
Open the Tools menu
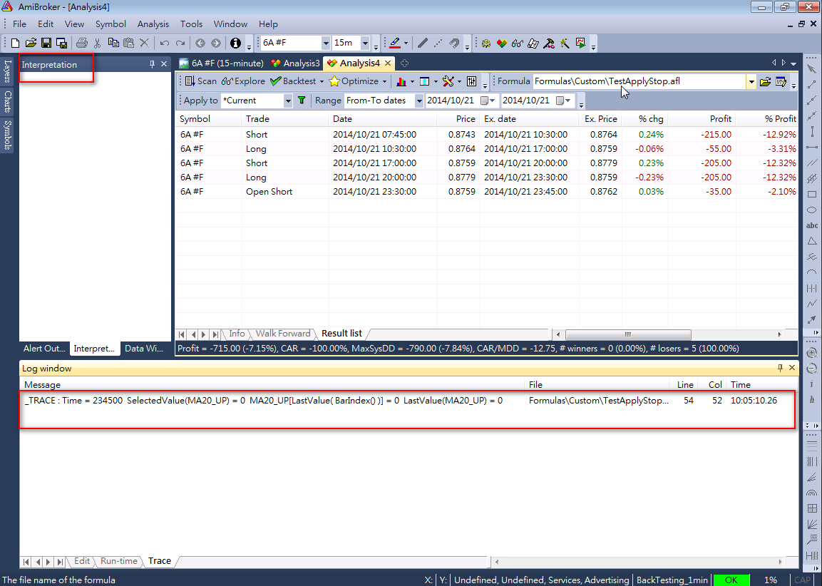click(191, 24)
